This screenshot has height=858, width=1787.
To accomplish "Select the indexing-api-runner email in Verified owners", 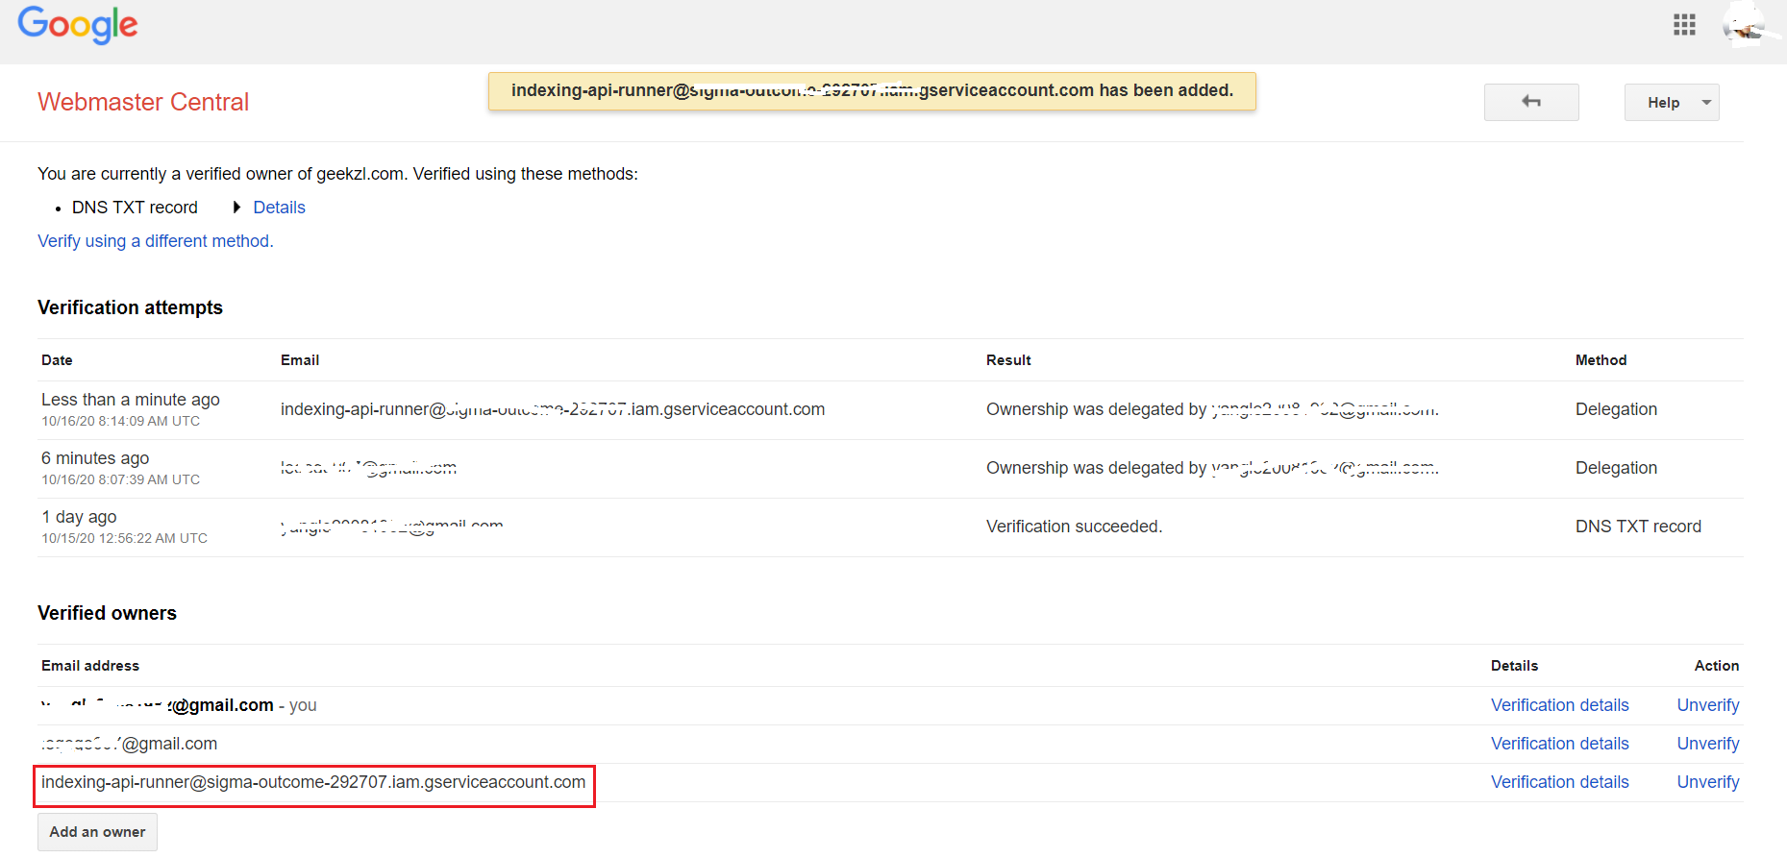I will tap(313, 782).
